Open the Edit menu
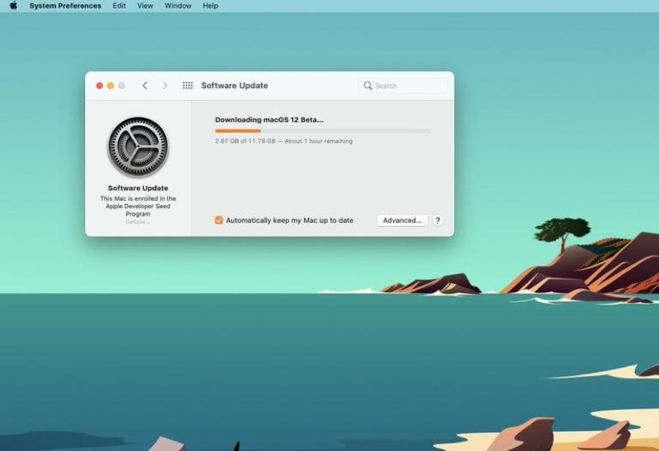 (x=119, y=6)
